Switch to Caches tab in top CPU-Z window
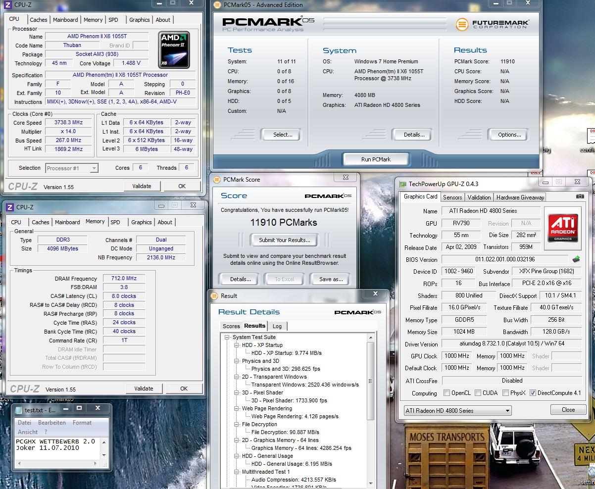This screenshot has height=489, width=595. (x=38, y=20)
